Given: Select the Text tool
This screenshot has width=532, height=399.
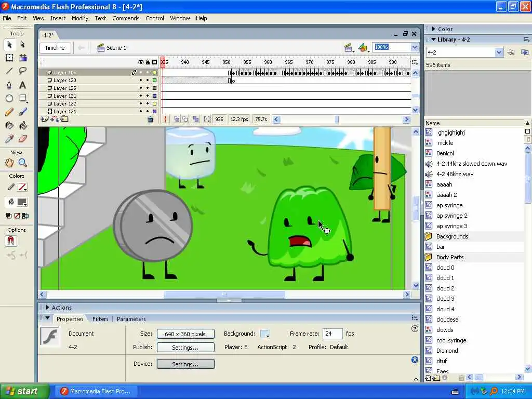Looking at the screenshot, I should (23, 85).
